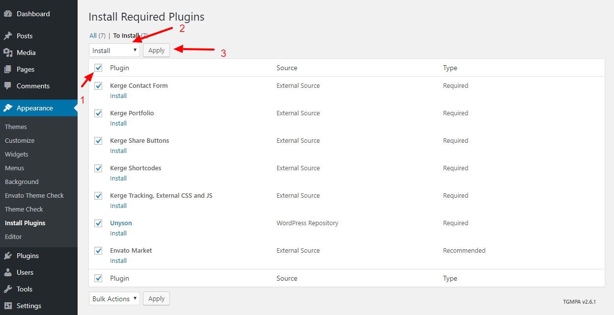Go to Widgets under Appearance
Viewport: 614px width, 315px height.
tap(17, 154)
